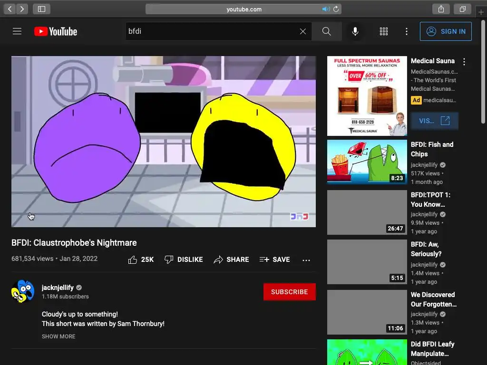
Task: Show Safari tab overview
Action: pos(462,9)
